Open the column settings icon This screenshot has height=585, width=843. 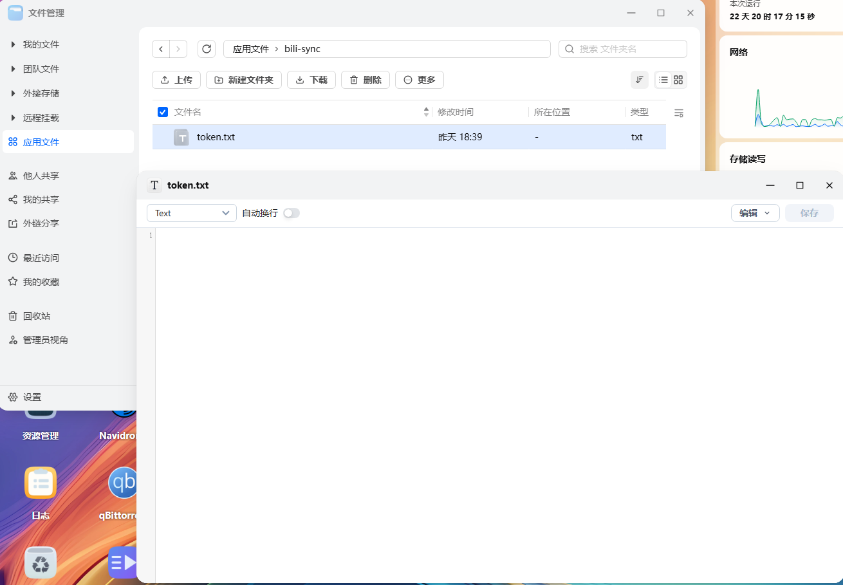[x=679, y=113]
